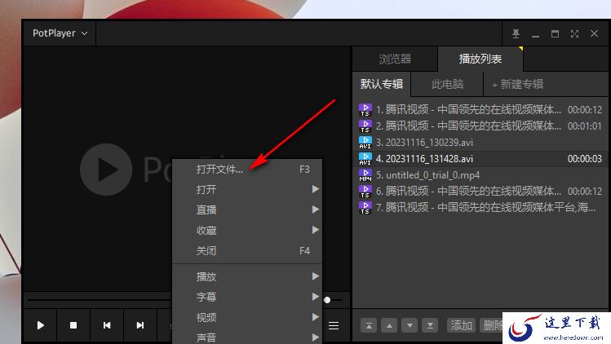The width and height of the screenshot is (611, 344).
Task: Expand the 直播 submenu
Action: [247, 210]
